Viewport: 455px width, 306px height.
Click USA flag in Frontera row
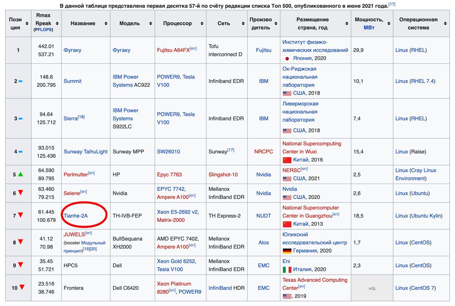pos(287,296)
